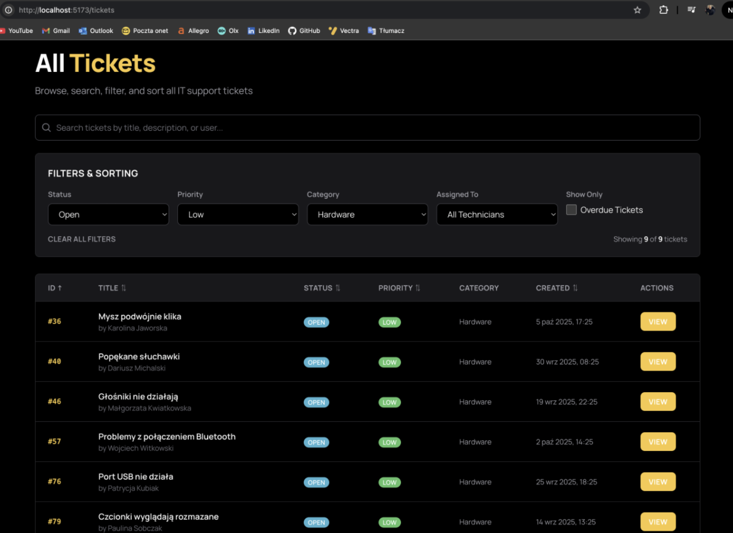Click created date 30 wrz 2025, 08:25
This screenshot has height=533, width=733.
tap(567, 362)
